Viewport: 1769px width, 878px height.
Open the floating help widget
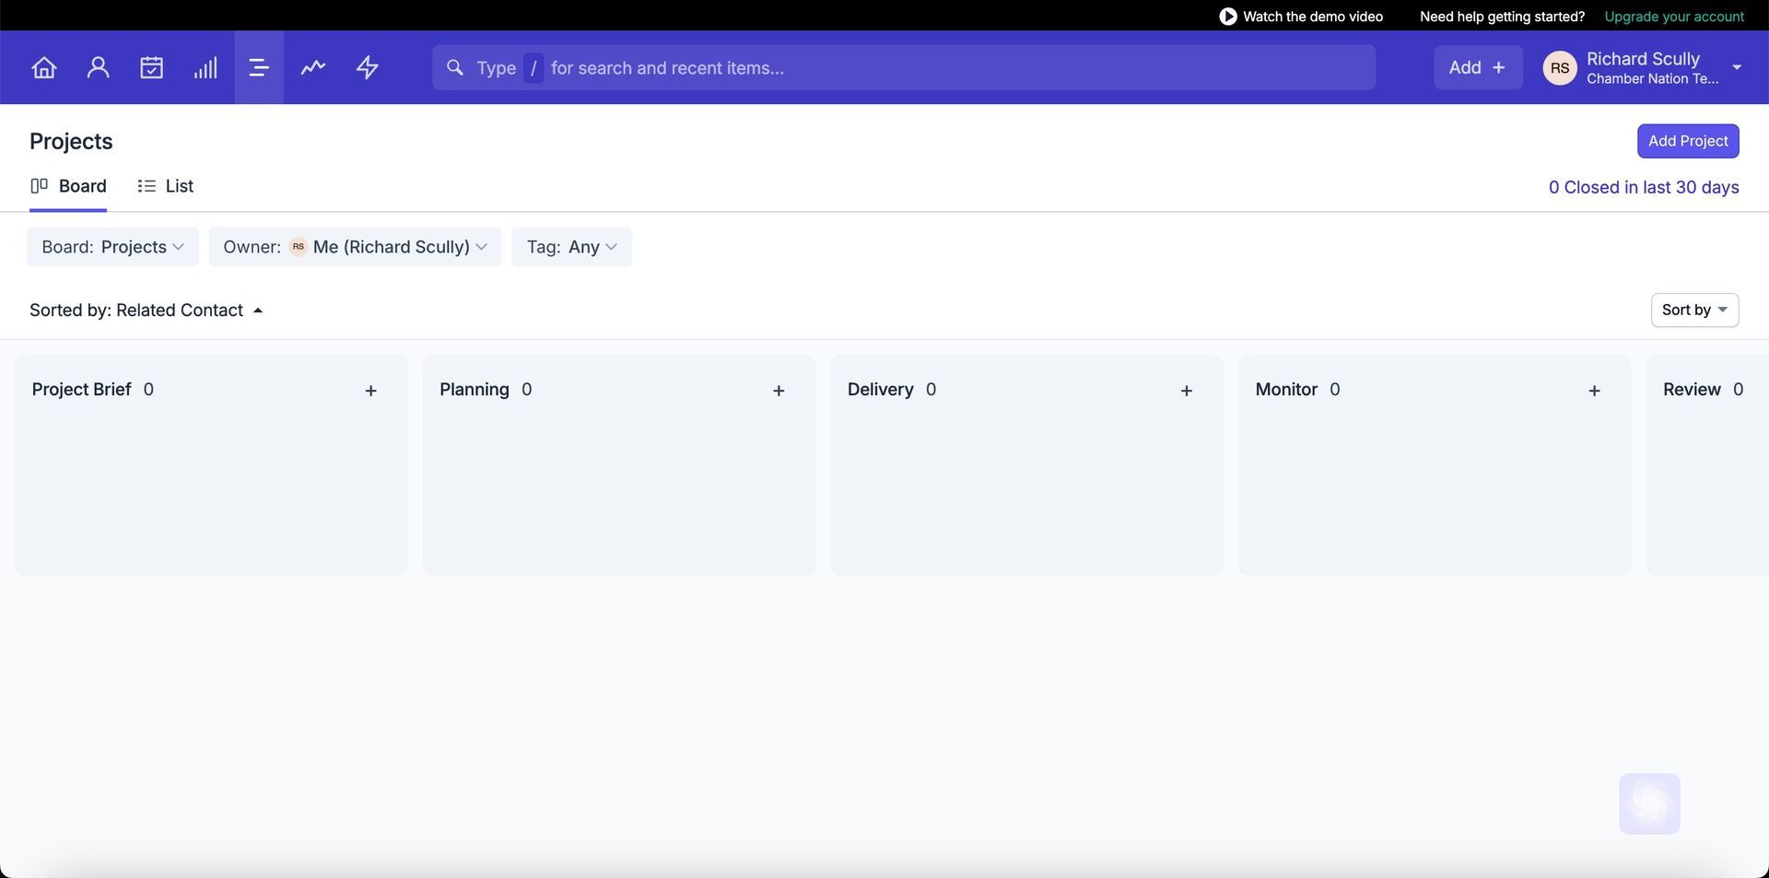pos(1649,803)
